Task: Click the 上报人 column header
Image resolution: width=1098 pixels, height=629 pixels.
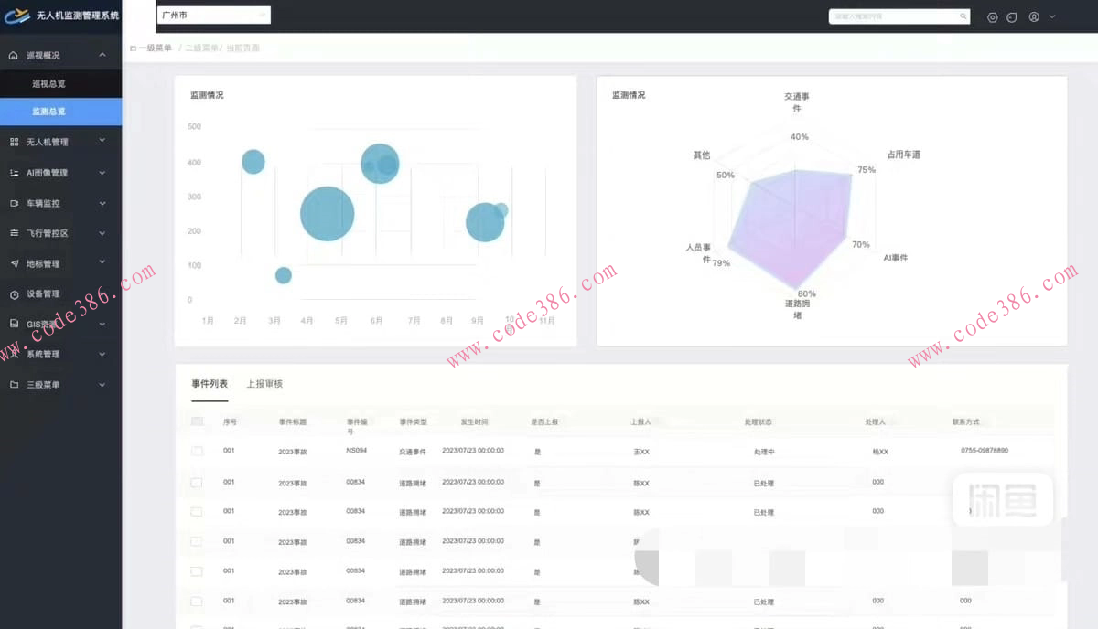Action: click(x=640, y=422)
